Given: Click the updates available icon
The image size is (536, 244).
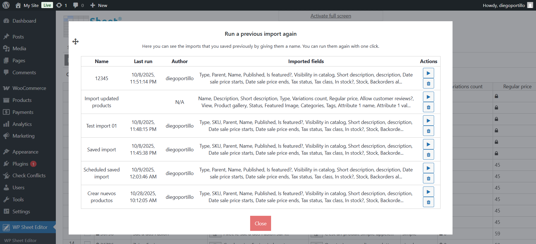Looking at the screenshot, I should click(61, 5).
